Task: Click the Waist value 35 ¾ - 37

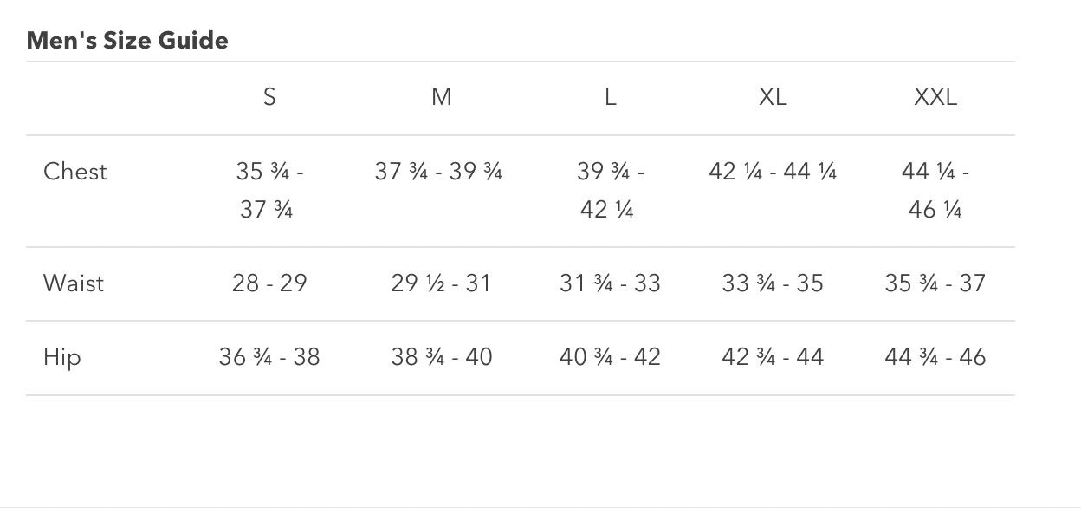Action: coord(935,283)
